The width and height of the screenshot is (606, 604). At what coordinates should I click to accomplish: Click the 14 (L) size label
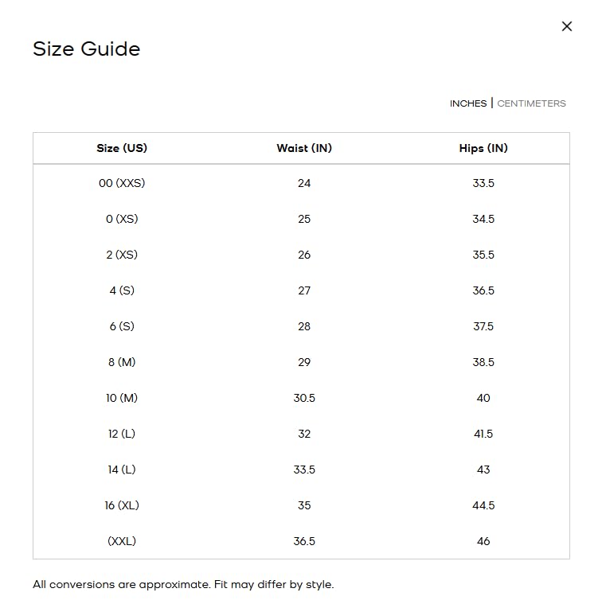click(x=122, y=470)
